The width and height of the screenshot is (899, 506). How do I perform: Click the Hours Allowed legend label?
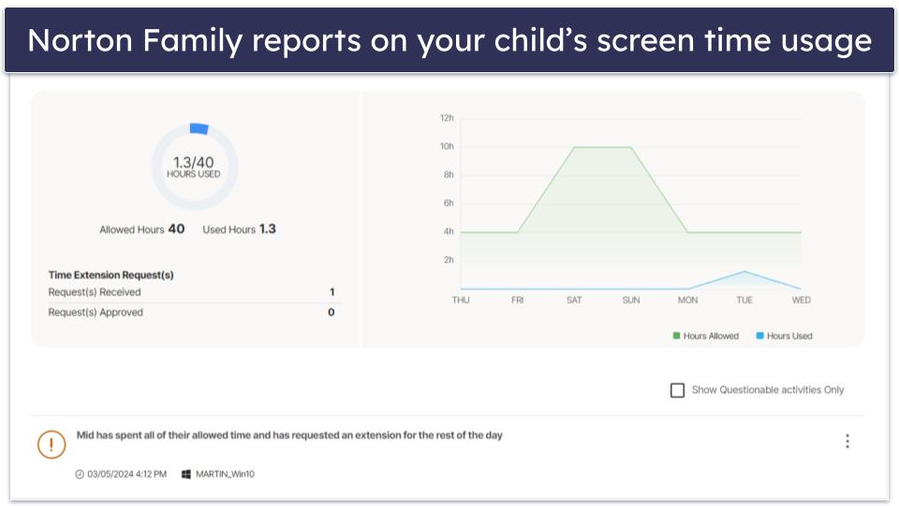point(711,336)
